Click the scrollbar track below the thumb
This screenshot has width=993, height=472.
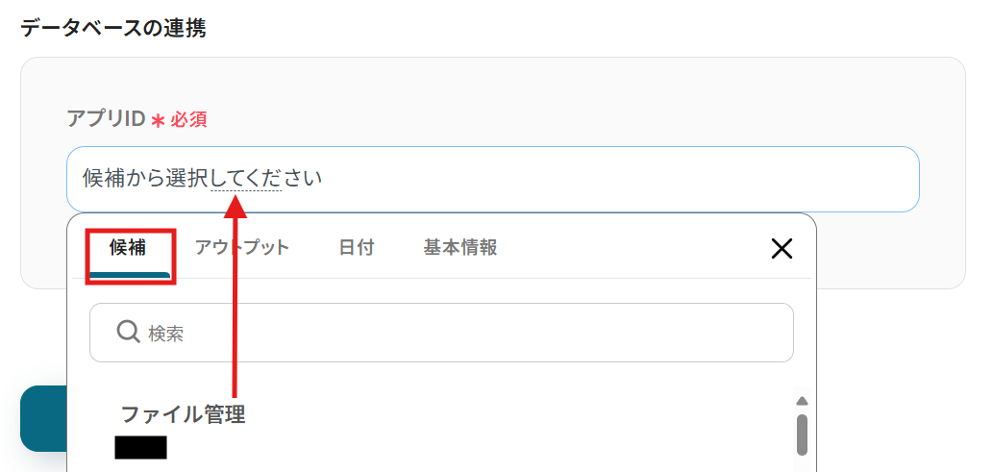click(803, 463)
